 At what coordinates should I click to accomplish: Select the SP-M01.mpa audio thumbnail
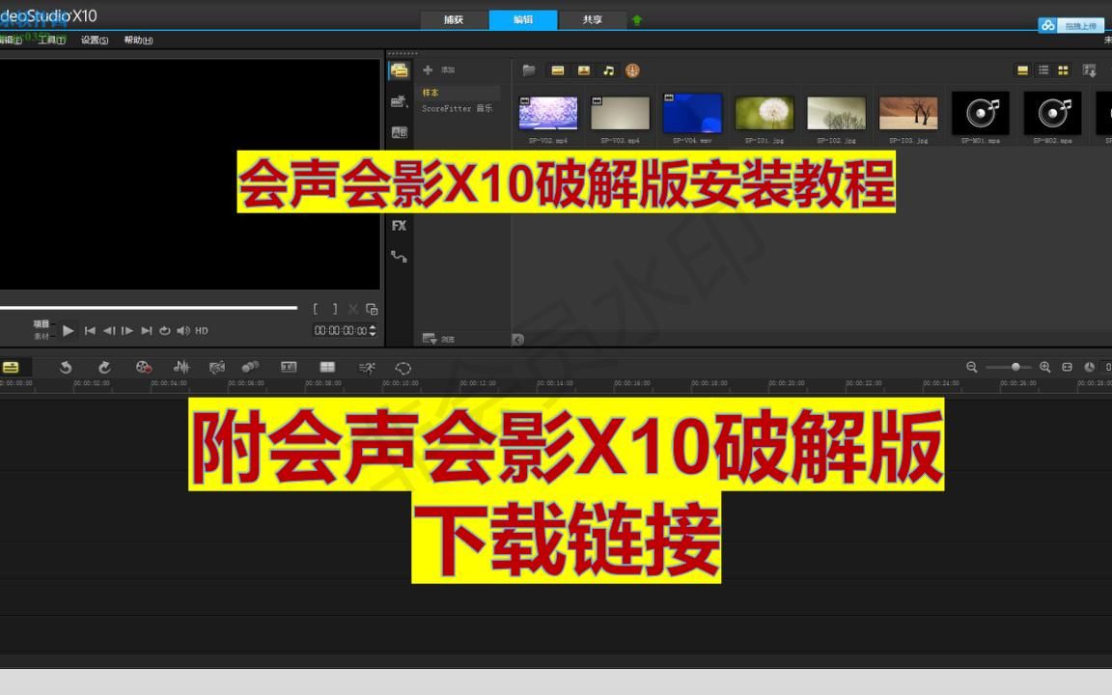click(x=981, y=114)
